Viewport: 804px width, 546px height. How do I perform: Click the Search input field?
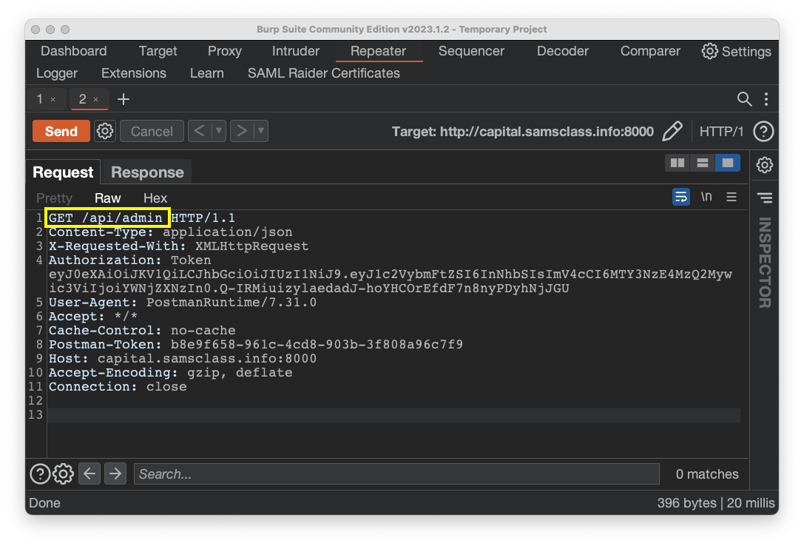[396, 474]
